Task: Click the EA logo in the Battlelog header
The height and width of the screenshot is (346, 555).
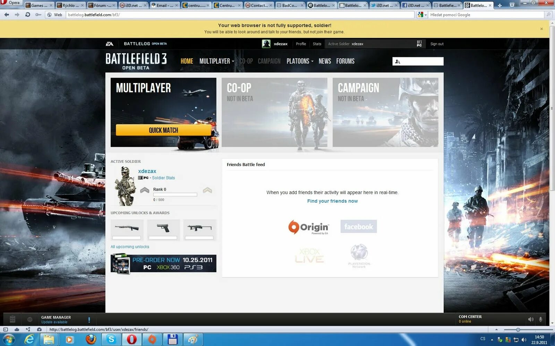Action: 110,44
